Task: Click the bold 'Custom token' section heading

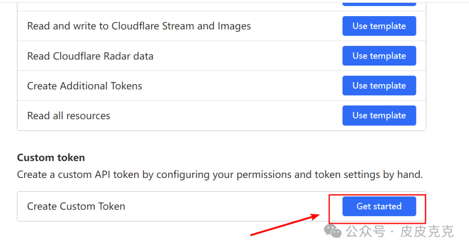Action: [x=51, y=158]
